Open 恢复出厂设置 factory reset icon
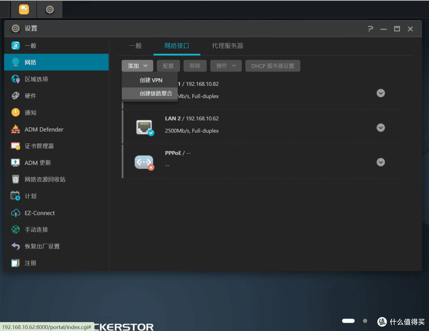Image resolution: width=429 pixels, height=331 pixels. pos(15,246)
